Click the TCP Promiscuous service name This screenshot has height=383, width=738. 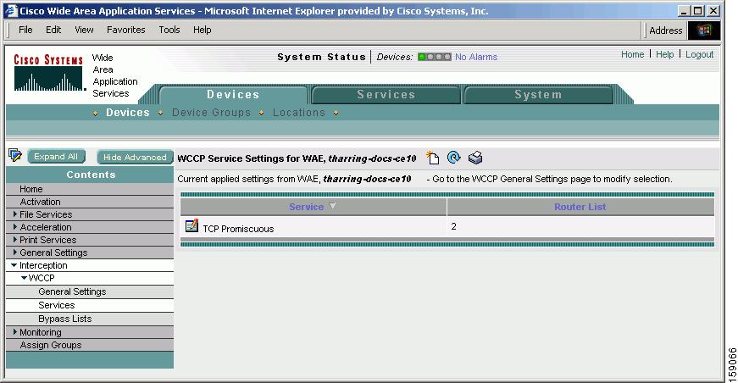238,229
